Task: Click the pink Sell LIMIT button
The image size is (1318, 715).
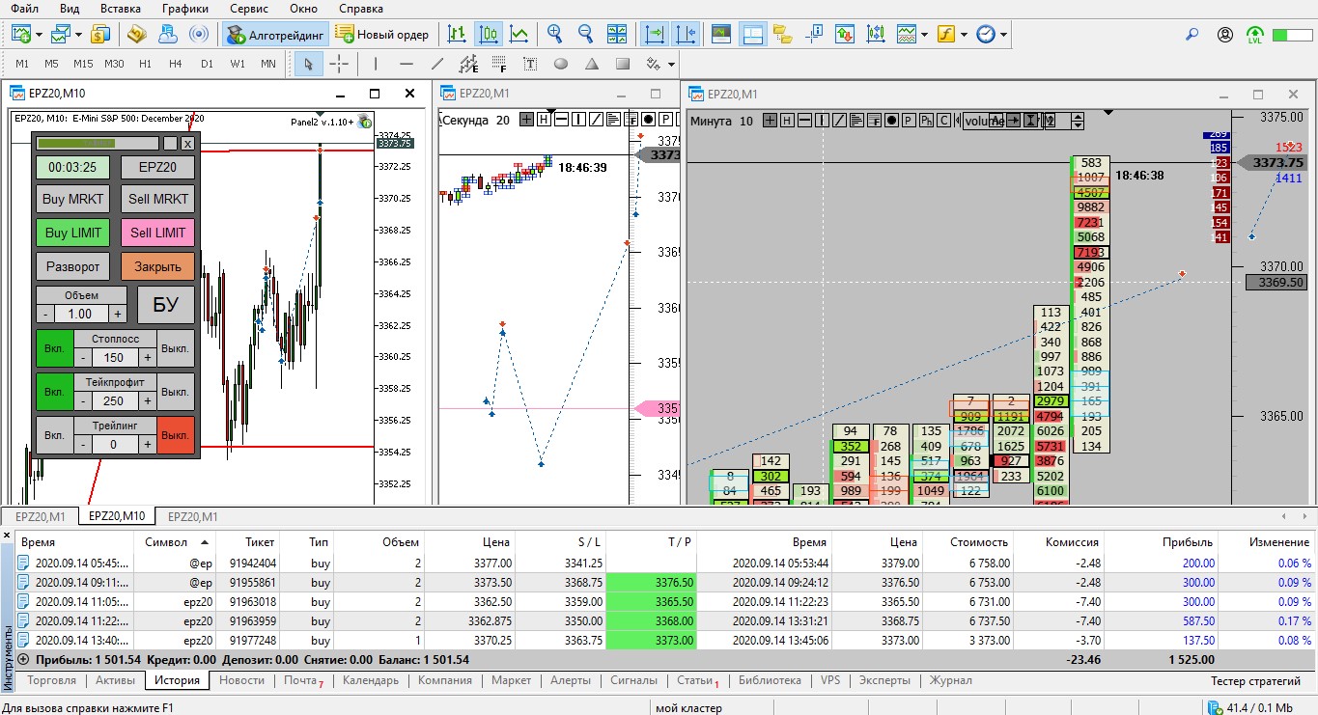Action: coord(157,233)
